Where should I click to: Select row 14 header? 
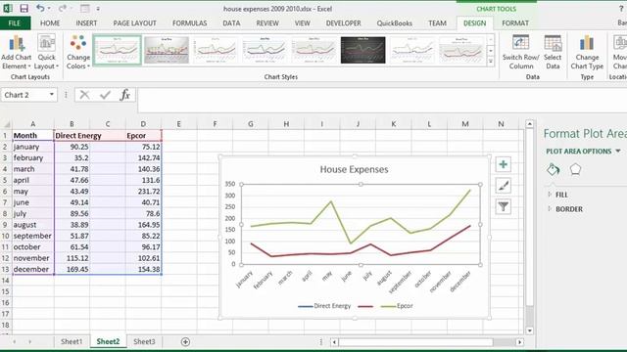tap(6, 281)
